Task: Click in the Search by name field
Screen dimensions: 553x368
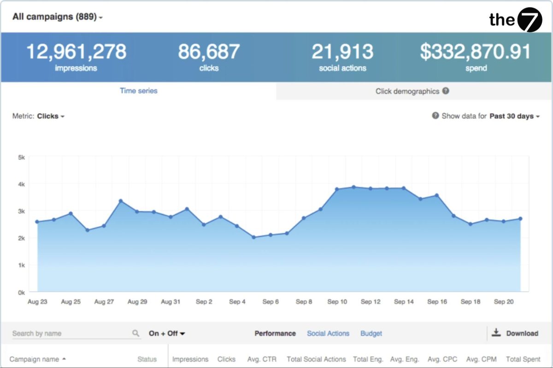Action: coord(69,333)
